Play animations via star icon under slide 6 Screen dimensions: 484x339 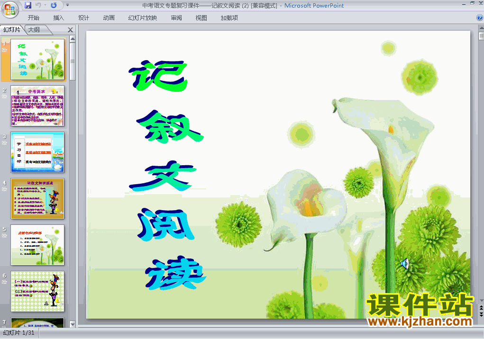(4, 282)
